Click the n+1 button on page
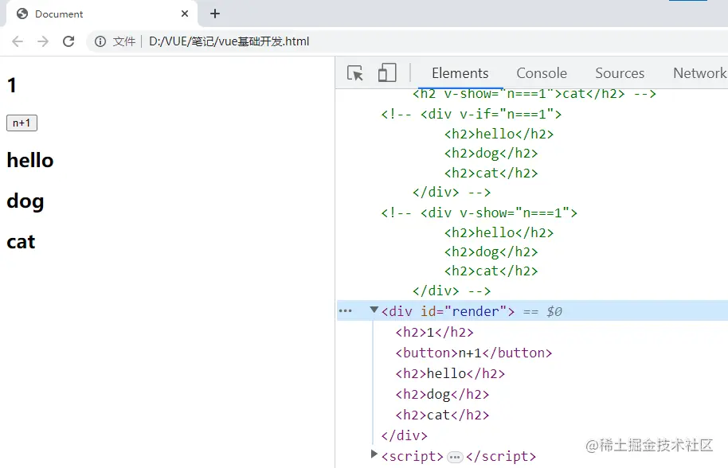Viewport: 728px width, 468px height. coord(22,123)
